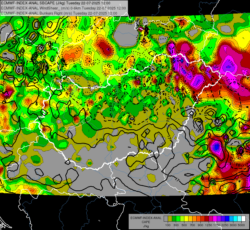Click the legend value 5000
250x230 pixels.
coord(241,225)
